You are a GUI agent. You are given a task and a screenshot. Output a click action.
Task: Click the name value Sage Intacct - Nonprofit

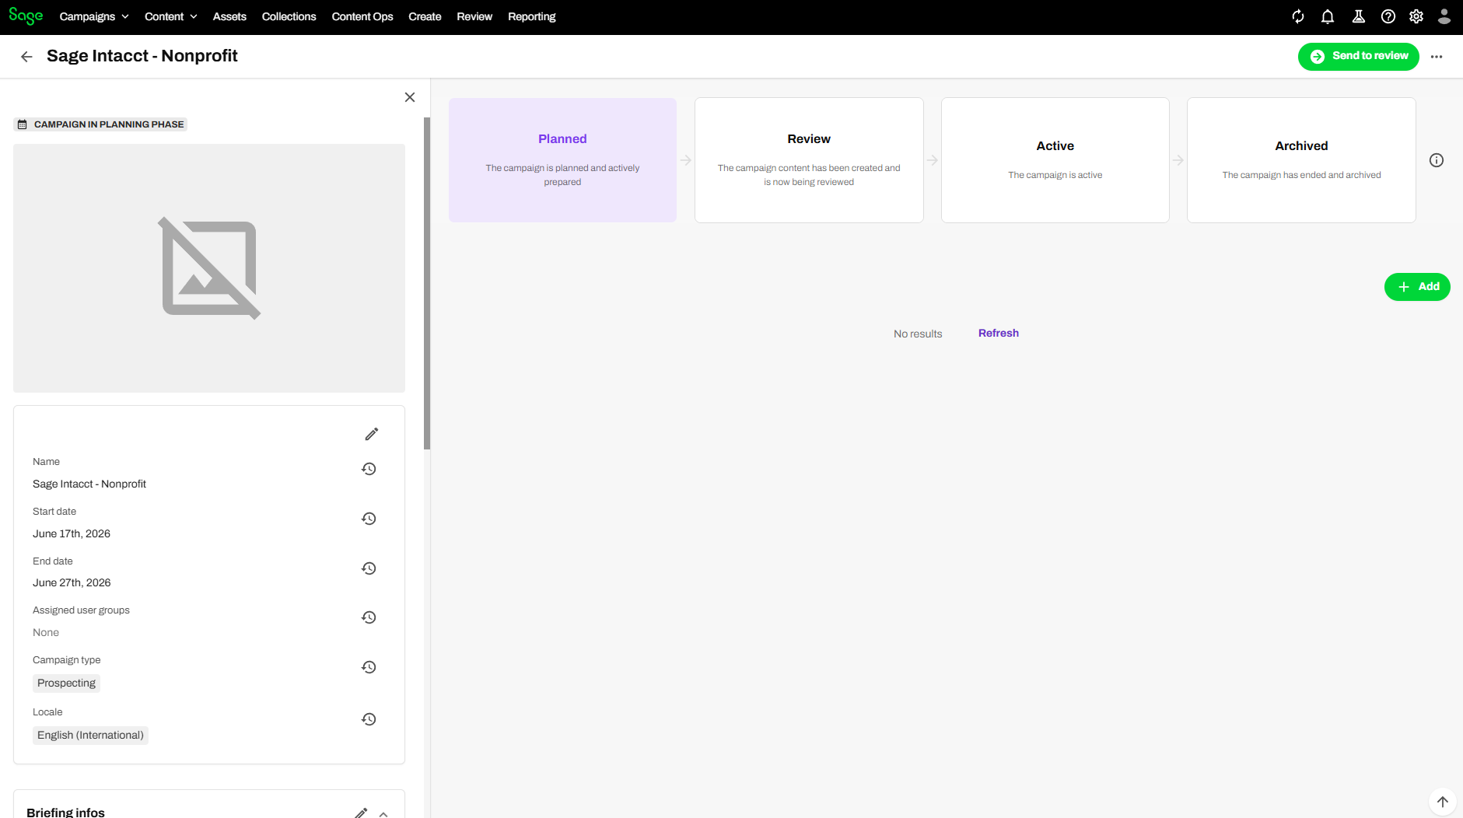89,484
